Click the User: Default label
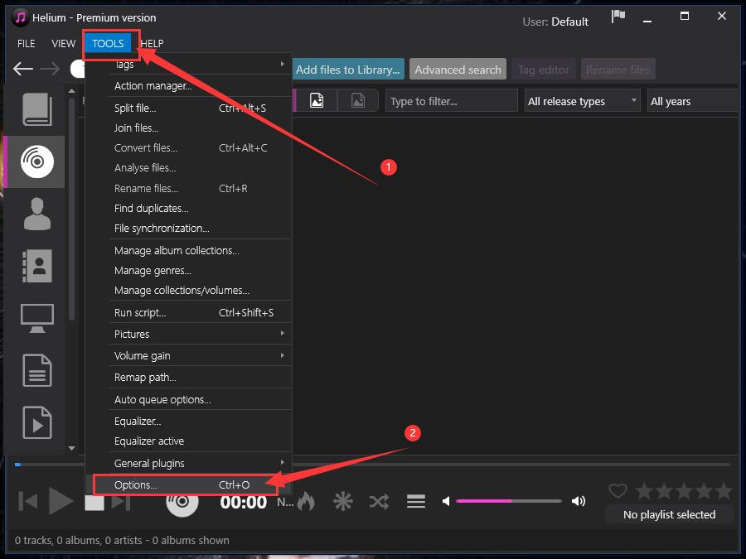Screen dimensions: 746x559 [555, 22]
